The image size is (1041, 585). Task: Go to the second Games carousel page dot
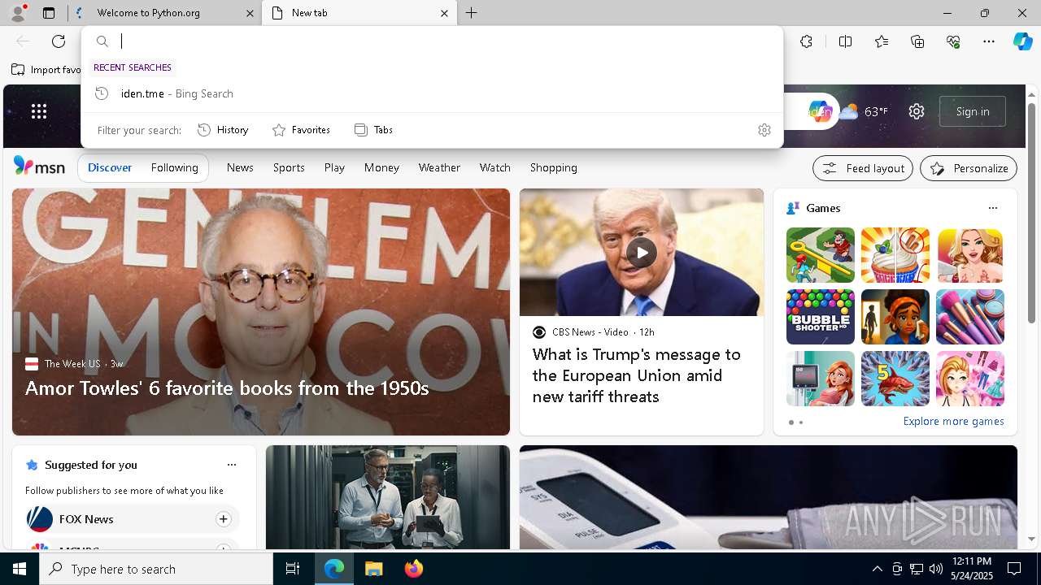pos(801,422)
